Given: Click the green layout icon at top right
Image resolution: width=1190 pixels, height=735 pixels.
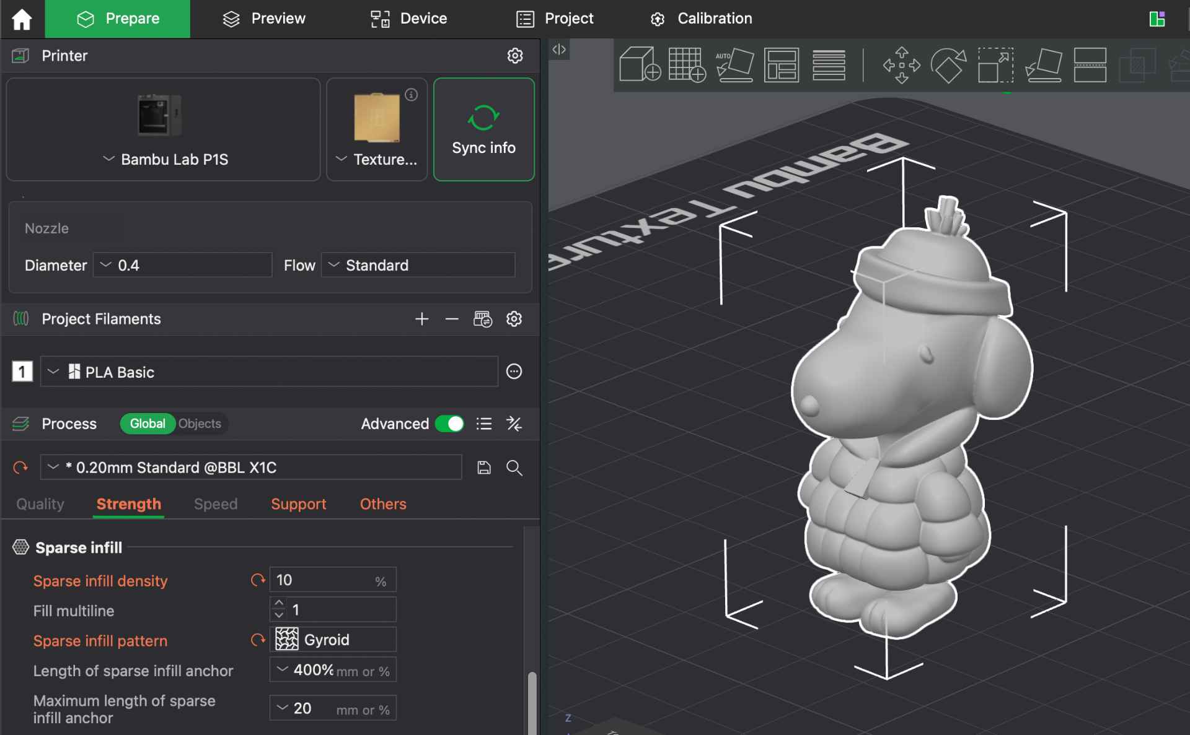Looking at the screenshot, I should (x=1157, y=19).
